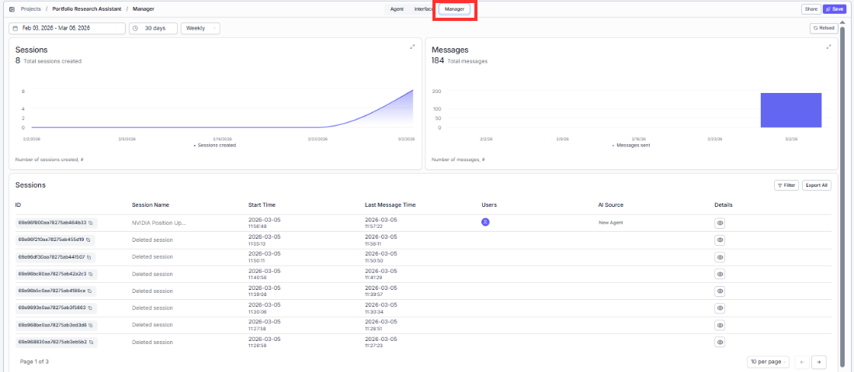
Task: Expand the Sessions chart to fullscreen
Action: (412, 46)
